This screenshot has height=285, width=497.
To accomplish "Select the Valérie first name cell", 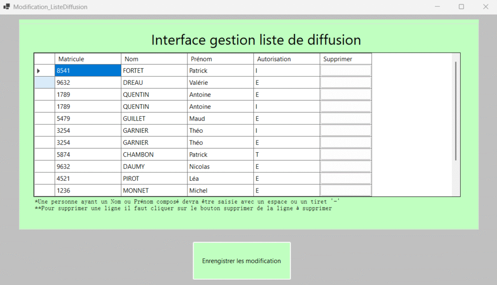I will coord(220,82).
